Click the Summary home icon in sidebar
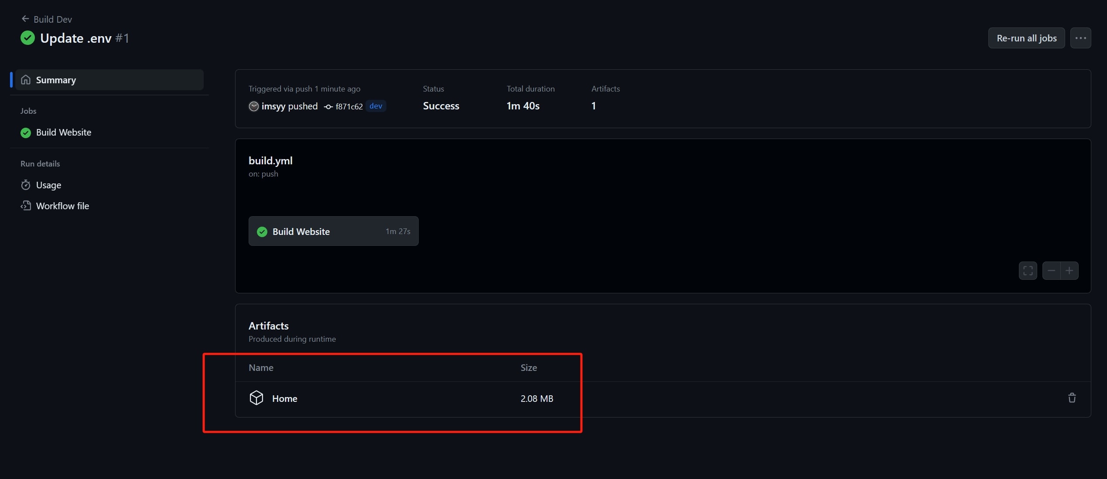Image resolution: width=1107 pixels, height=479 pixels. (x=25, y=79)
